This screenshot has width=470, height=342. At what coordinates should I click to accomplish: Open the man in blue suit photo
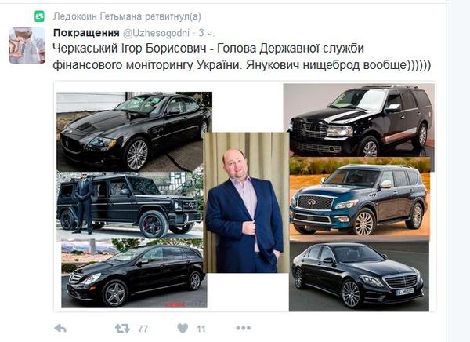[247, 202]
